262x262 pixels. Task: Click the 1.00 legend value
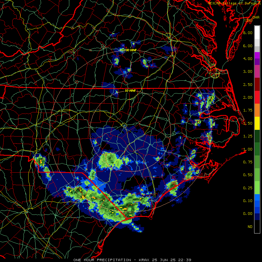pyautogui.click(x=248, y=149)
